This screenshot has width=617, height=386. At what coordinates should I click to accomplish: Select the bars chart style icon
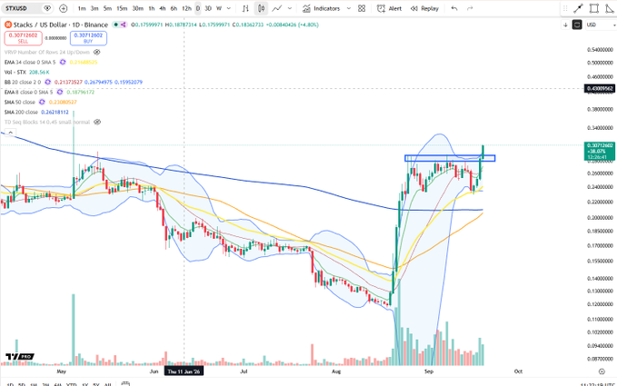coord(245,8)
